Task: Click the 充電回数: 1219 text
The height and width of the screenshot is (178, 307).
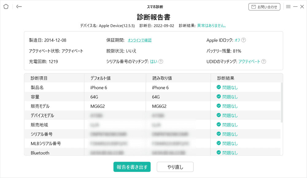Action: click(x=44, y=61)
